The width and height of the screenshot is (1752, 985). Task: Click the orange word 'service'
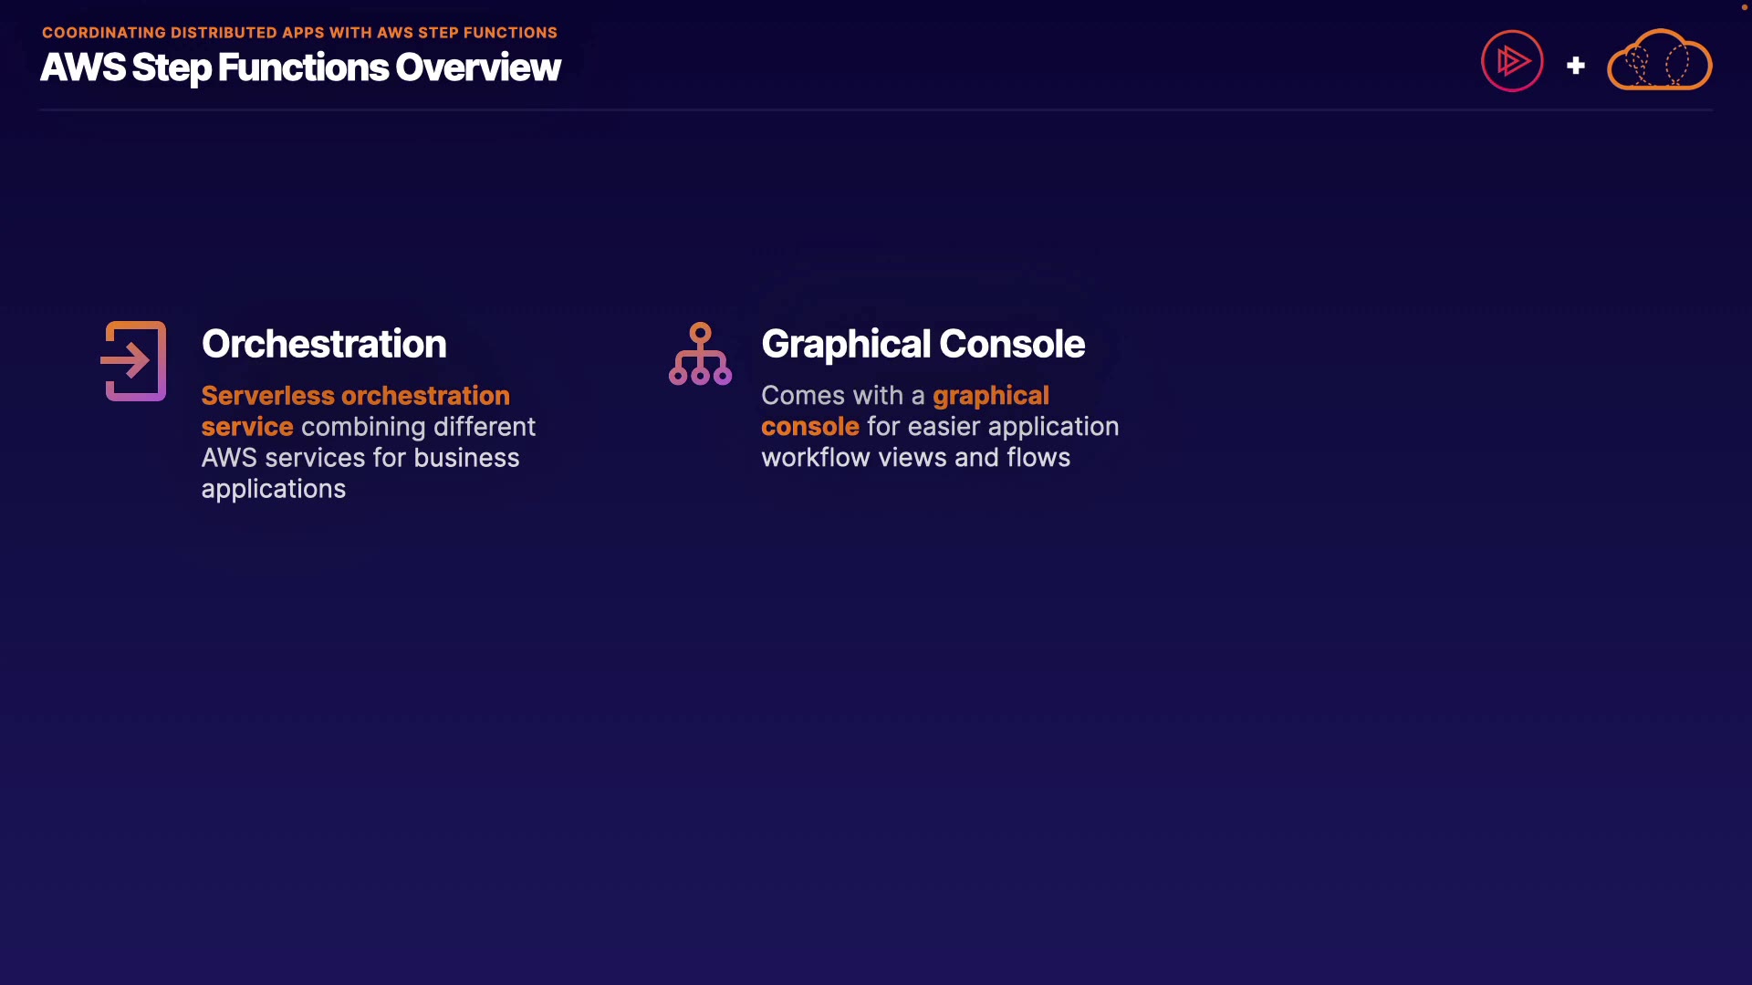click(x=246, y=427)
